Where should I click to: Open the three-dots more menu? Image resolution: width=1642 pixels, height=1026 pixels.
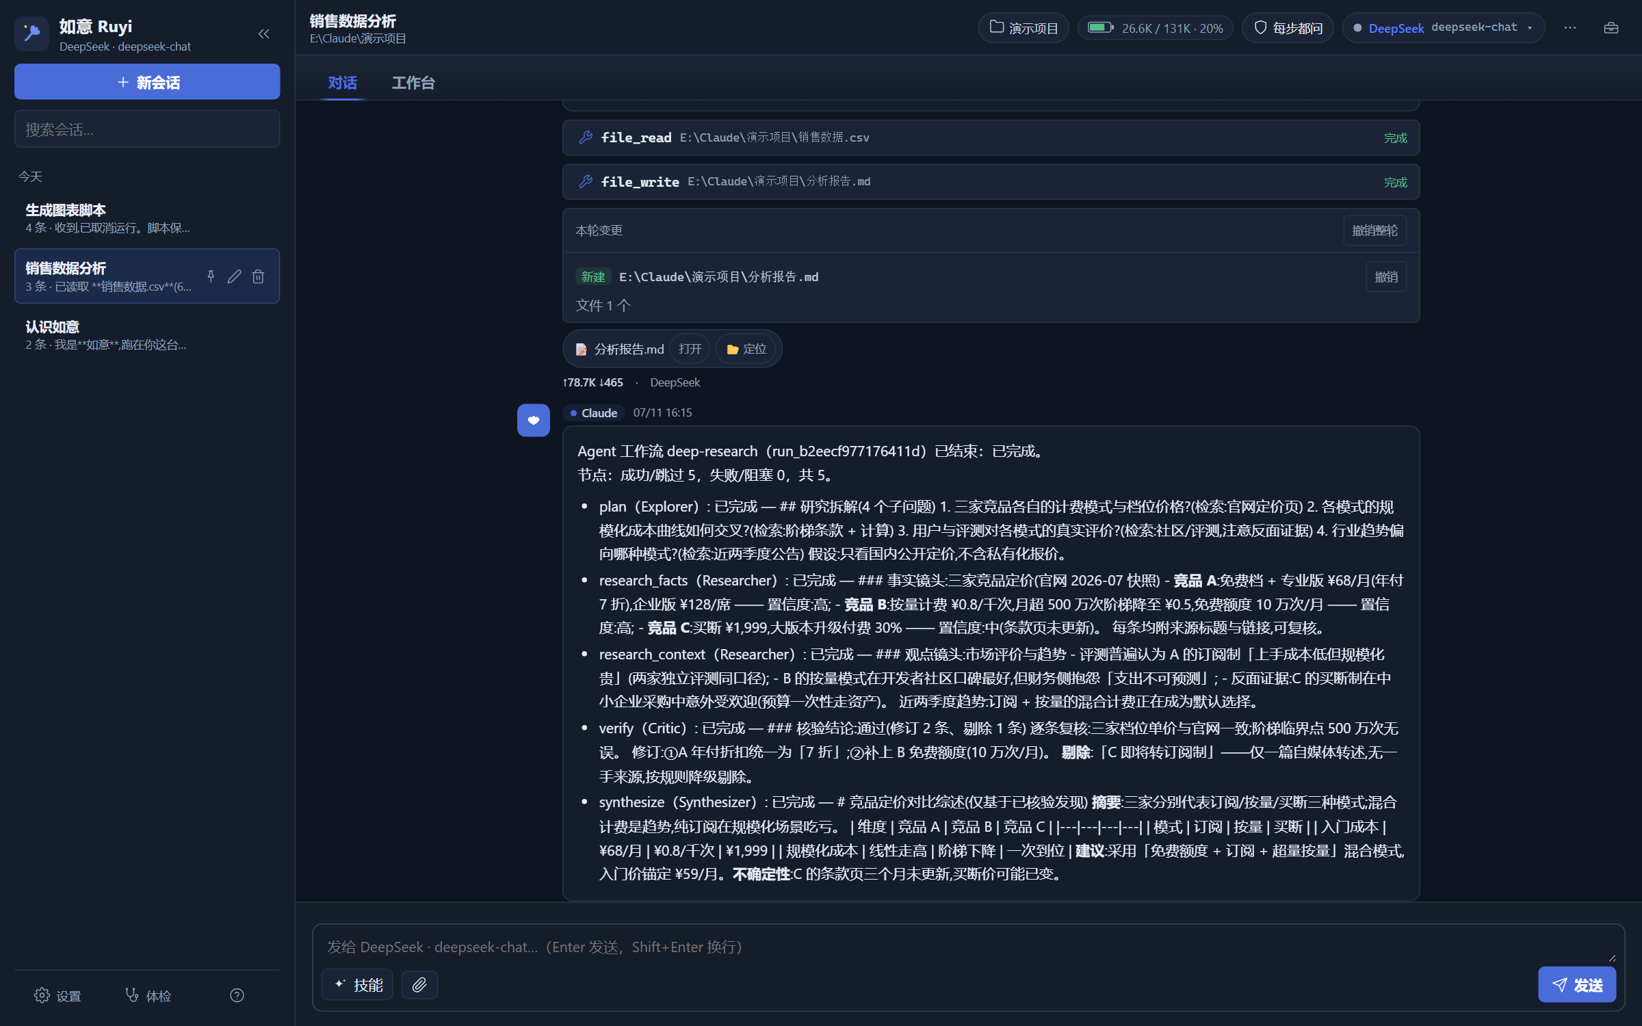(x=1570, y=28)
